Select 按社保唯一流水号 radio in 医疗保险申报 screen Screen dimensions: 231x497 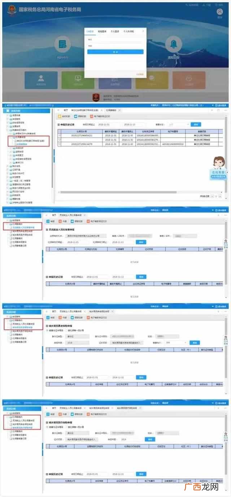pos(66,427)
